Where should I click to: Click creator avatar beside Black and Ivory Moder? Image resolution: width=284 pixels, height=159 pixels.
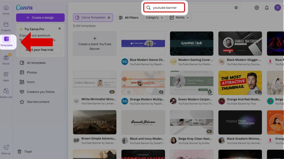(125, 141)
